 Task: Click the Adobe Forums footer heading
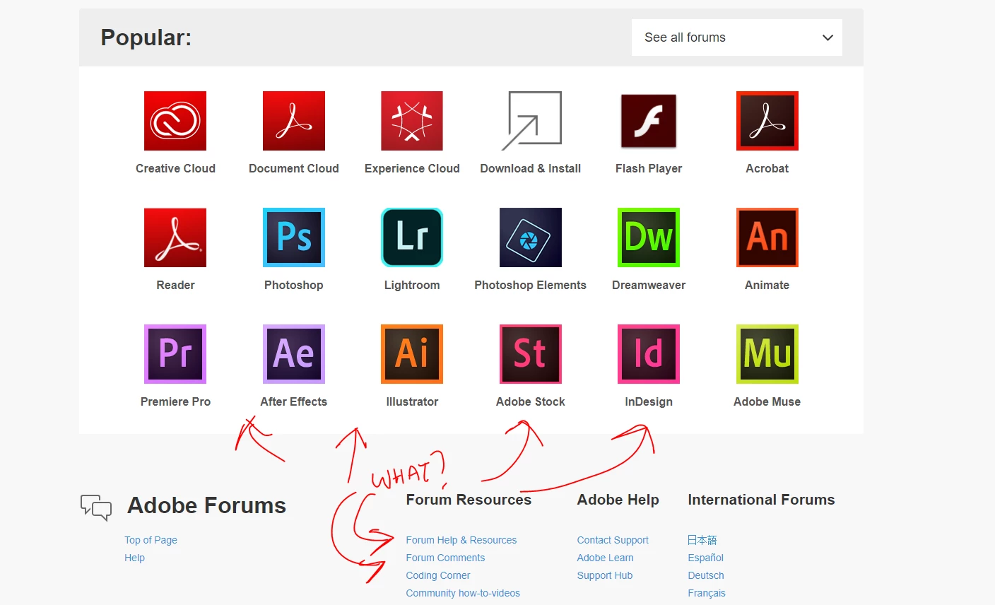pos(206,505)
